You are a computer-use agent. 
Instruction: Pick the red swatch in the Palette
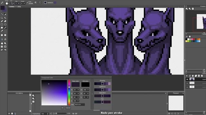click(194, 39)
